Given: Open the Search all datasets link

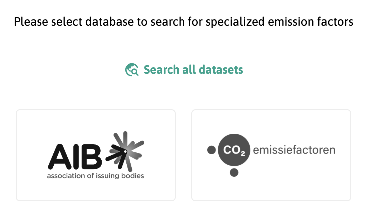Looking at the screenshot, I should [184, 70].
